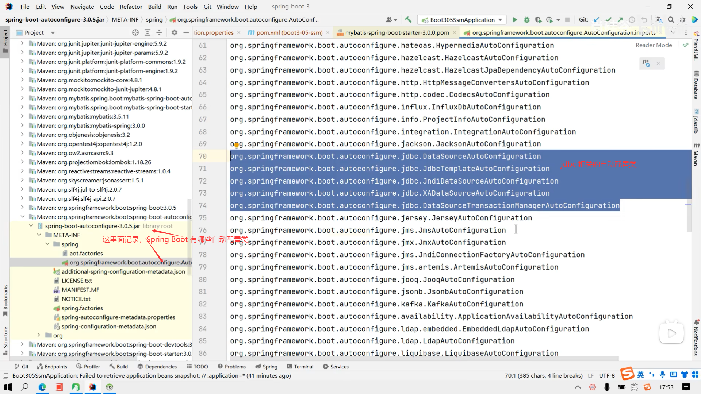Open Project panel settings gear

click(x=175, y=32)
